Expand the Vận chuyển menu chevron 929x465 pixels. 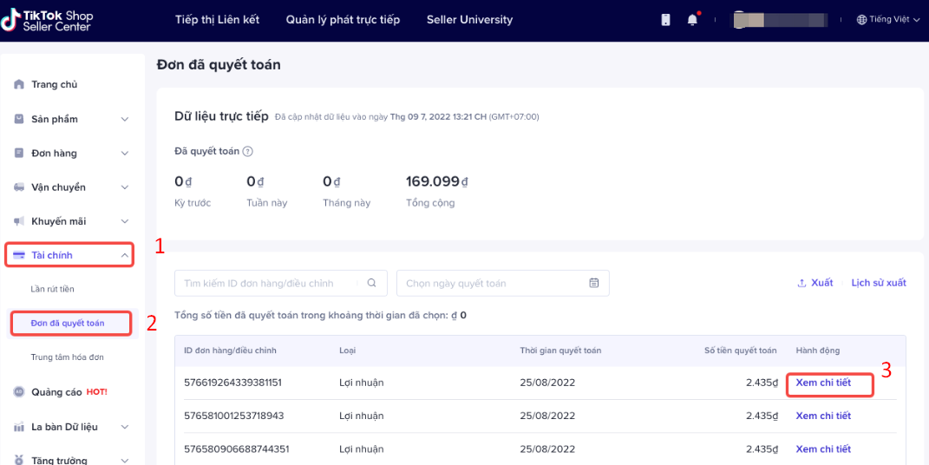click(124, 187)
